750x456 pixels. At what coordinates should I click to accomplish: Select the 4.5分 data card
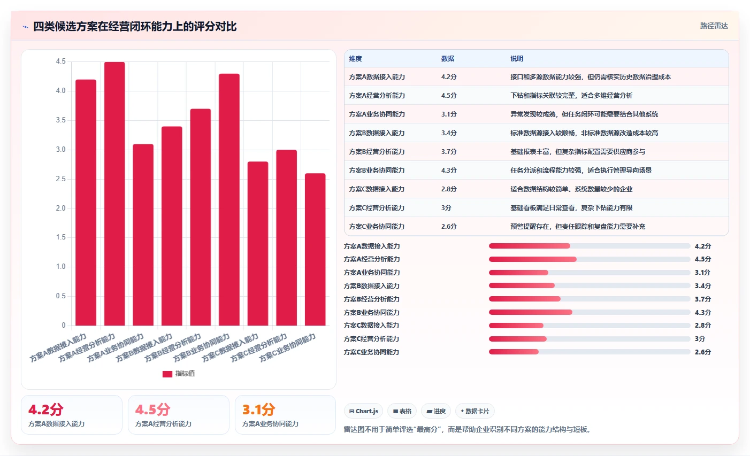pos(179,415)
